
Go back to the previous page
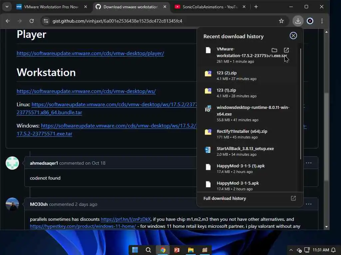pos(8,21)
